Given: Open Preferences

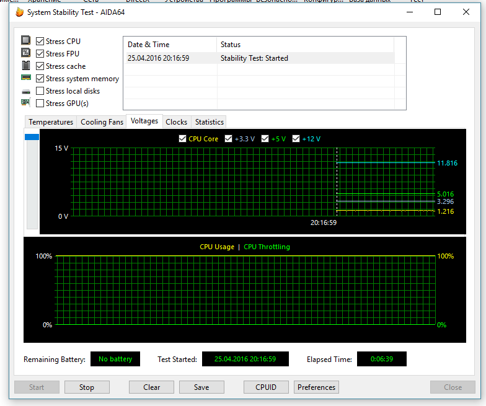Looking at the screenshot, I should [316, 387].
